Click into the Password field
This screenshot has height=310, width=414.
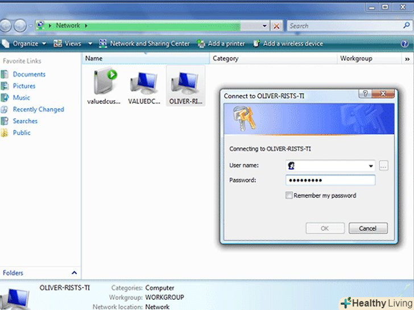point(330,181)
